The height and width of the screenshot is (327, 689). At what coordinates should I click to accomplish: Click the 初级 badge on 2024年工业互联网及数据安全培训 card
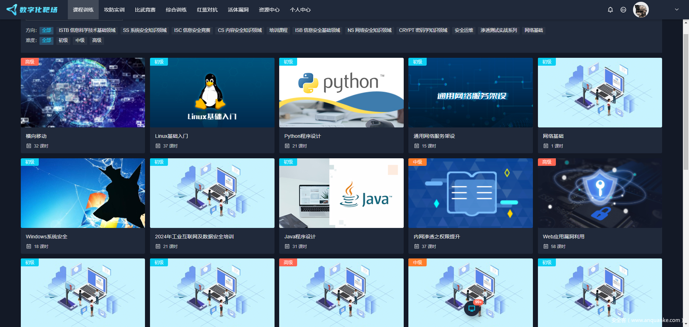click(x=159, y=162)
